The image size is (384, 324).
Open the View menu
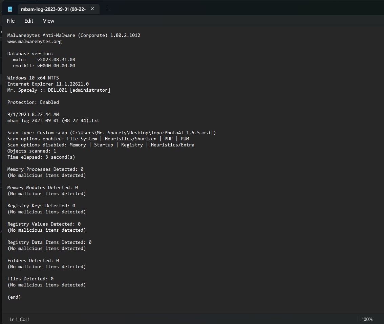click(48, 21)
